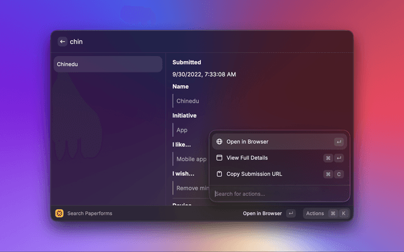This screenshot has height=252, width=404.
Task: Click the C shortcut key on Copy Submission URL
Action: click(x=339, y=174)
